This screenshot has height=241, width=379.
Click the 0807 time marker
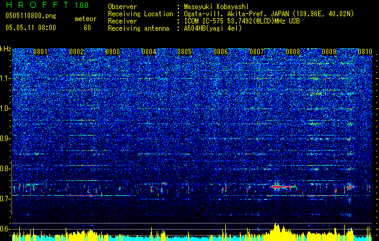257,52
